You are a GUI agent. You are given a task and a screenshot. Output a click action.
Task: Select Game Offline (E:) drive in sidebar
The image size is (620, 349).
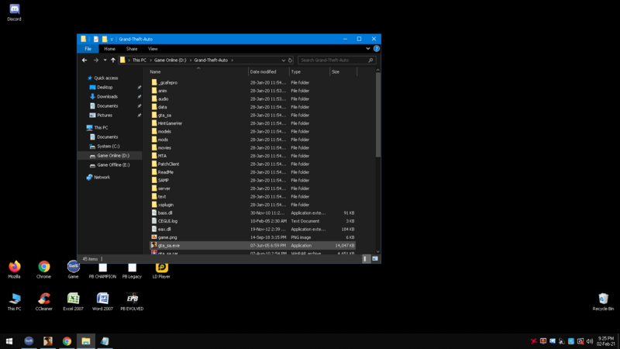[113, 165]
